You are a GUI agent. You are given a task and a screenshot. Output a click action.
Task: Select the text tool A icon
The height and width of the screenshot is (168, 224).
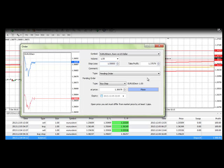click(x=8, y=35)
